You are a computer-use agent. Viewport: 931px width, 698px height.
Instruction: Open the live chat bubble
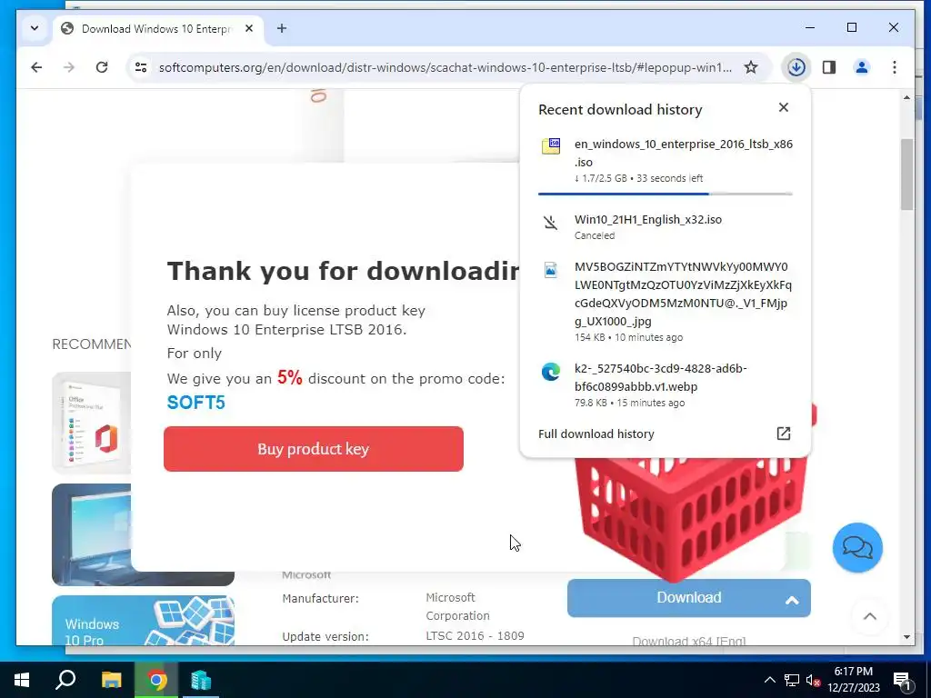point(857,547)
